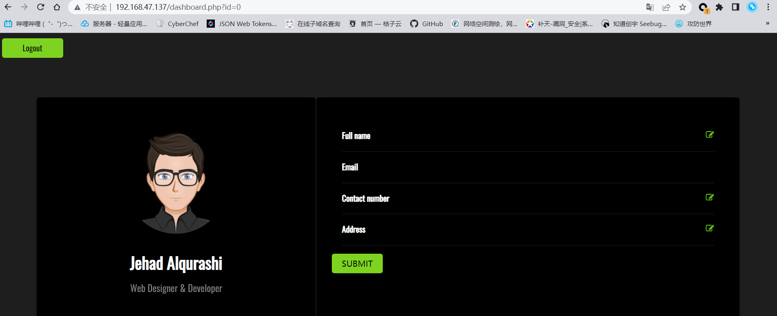Click the CyberChef bookmark chef-hat icon

tap(160, 24)
